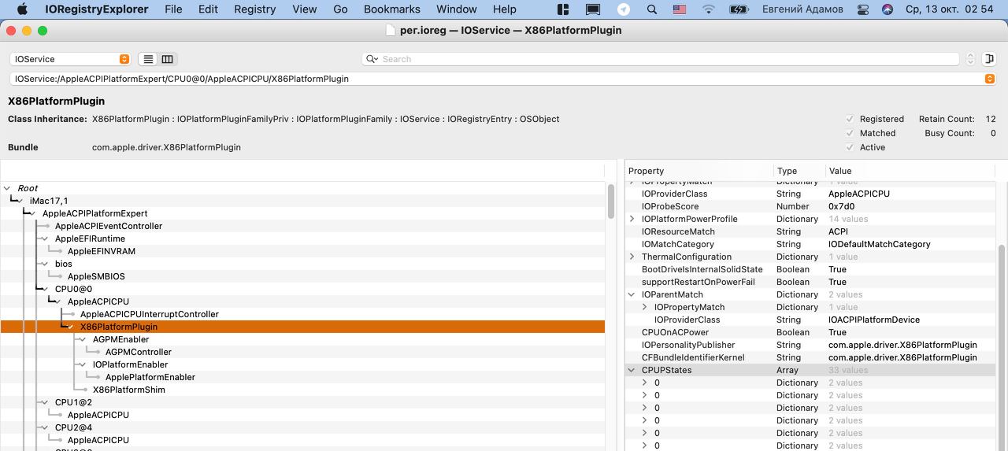Open Spotlight search in menu bar
This screenshot has width=1008, height=451.
[651, 9]
